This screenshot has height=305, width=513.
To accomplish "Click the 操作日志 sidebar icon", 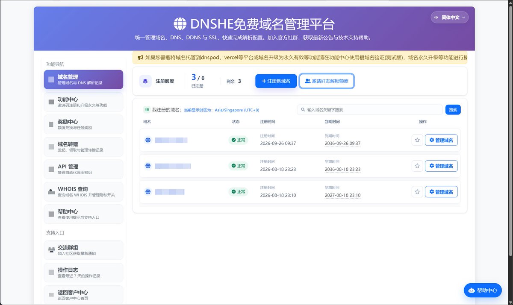I will 51,273.
